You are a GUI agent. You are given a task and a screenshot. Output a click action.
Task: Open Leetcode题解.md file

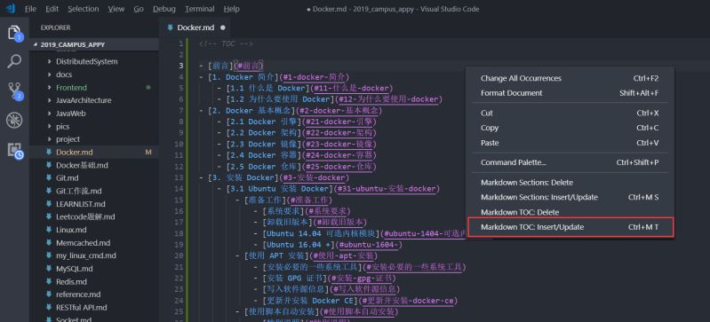[x=94, y=217]
